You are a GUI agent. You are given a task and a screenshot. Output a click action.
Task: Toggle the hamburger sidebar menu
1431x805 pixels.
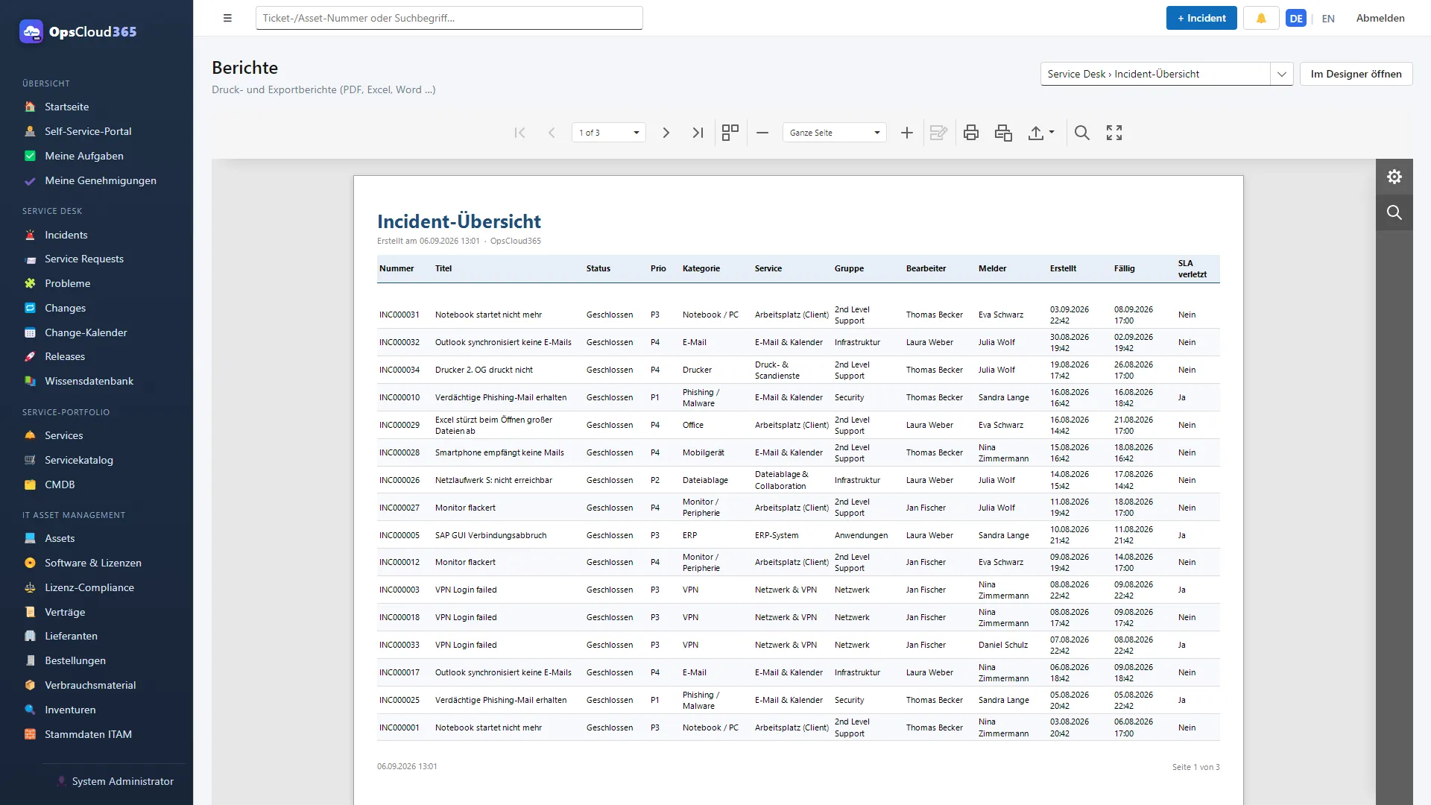(227, 18)
